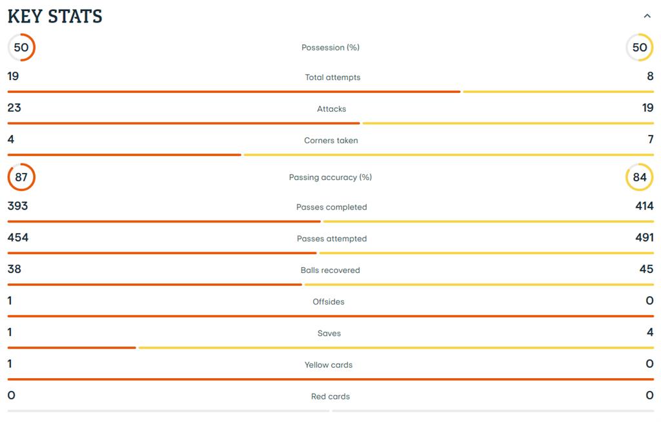Select the Red cards label

point(330,397)
